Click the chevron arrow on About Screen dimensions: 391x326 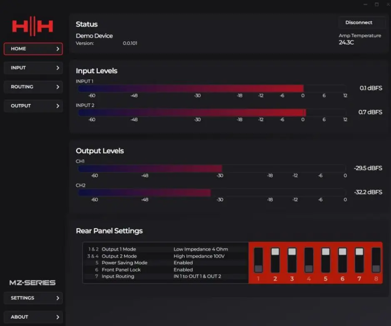[57, 317]
